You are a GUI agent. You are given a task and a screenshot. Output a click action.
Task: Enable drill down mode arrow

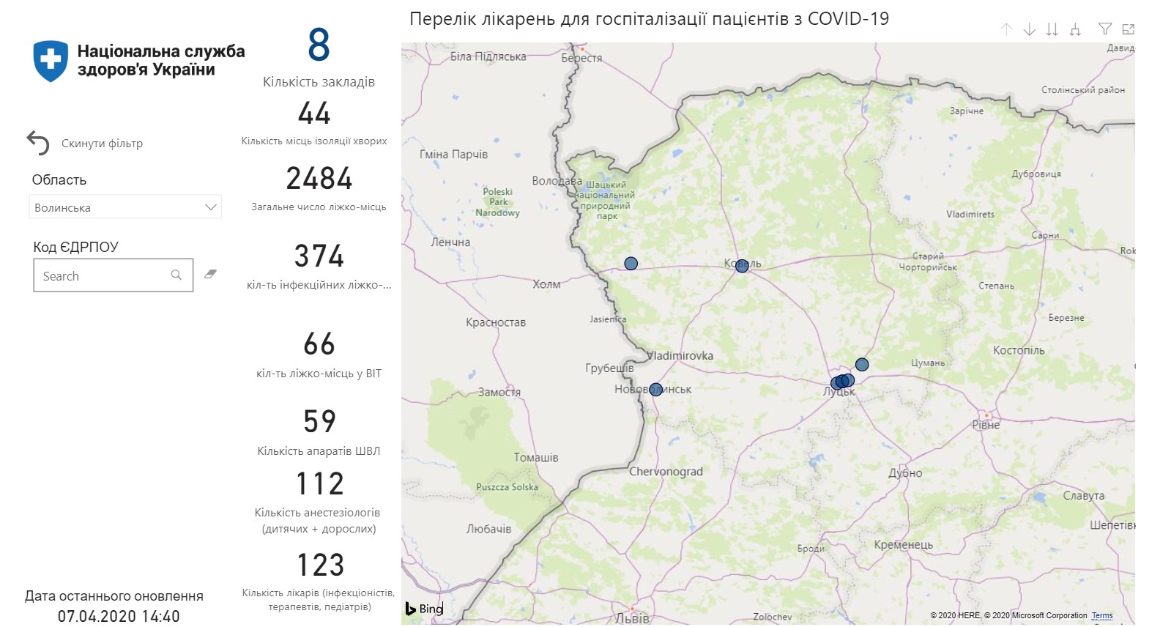pos(1029,29)
